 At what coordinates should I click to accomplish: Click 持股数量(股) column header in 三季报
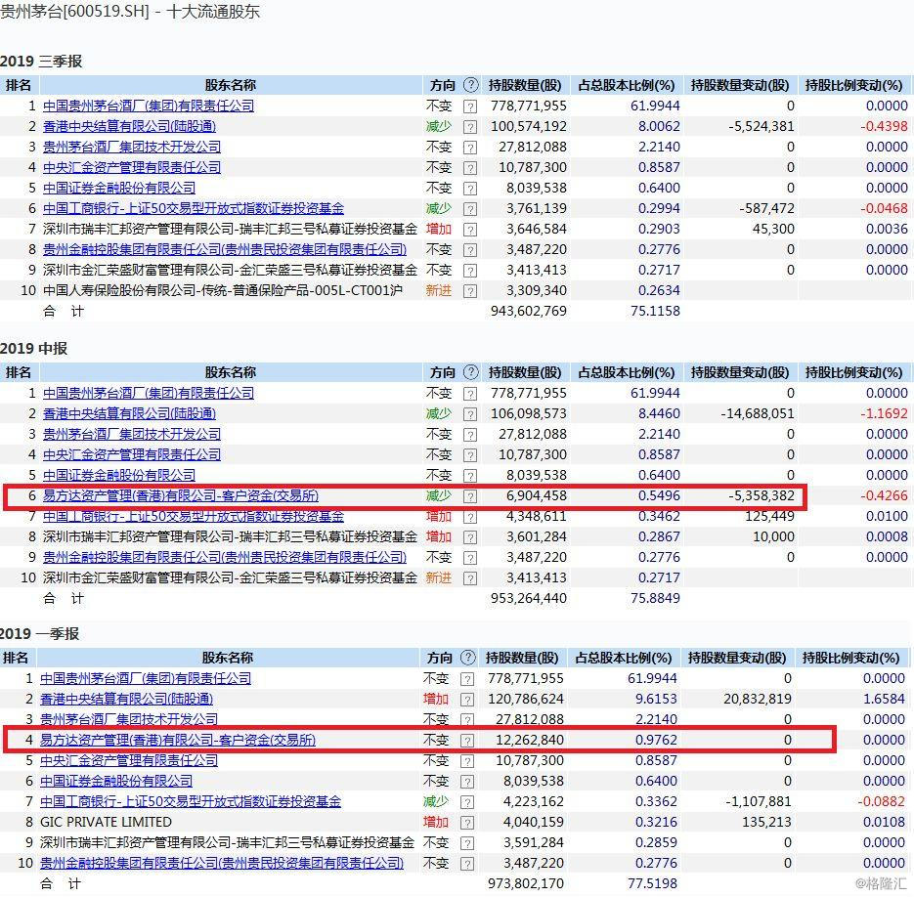pos(525,85)
